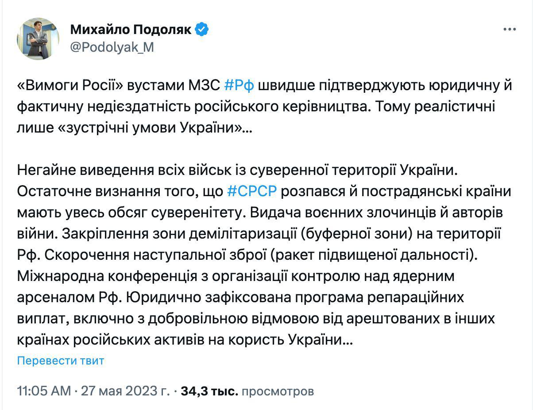Screen dimensions: 533x410
Task: Open the @Podolyak_M handle link
Action: [112, 47]
